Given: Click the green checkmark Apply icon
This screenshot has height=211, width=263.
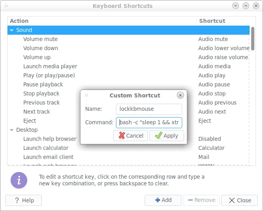Looking at the screenshot, I should [159, 136].
